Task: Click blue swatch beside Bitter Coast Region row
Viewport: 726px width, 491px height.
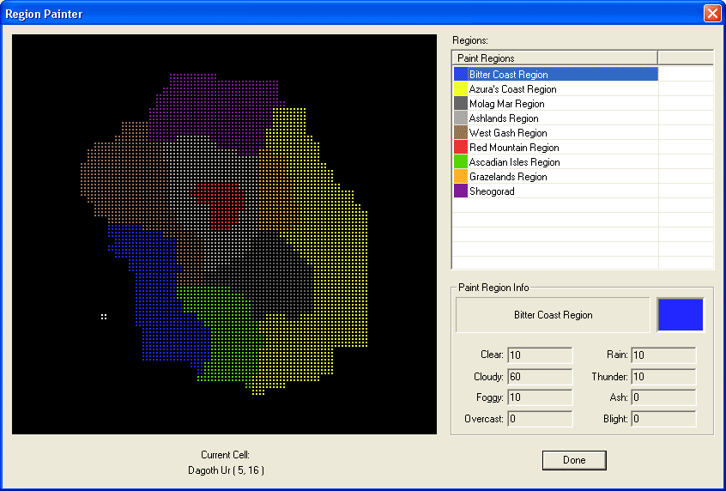Action: click(x=461, y=74)
